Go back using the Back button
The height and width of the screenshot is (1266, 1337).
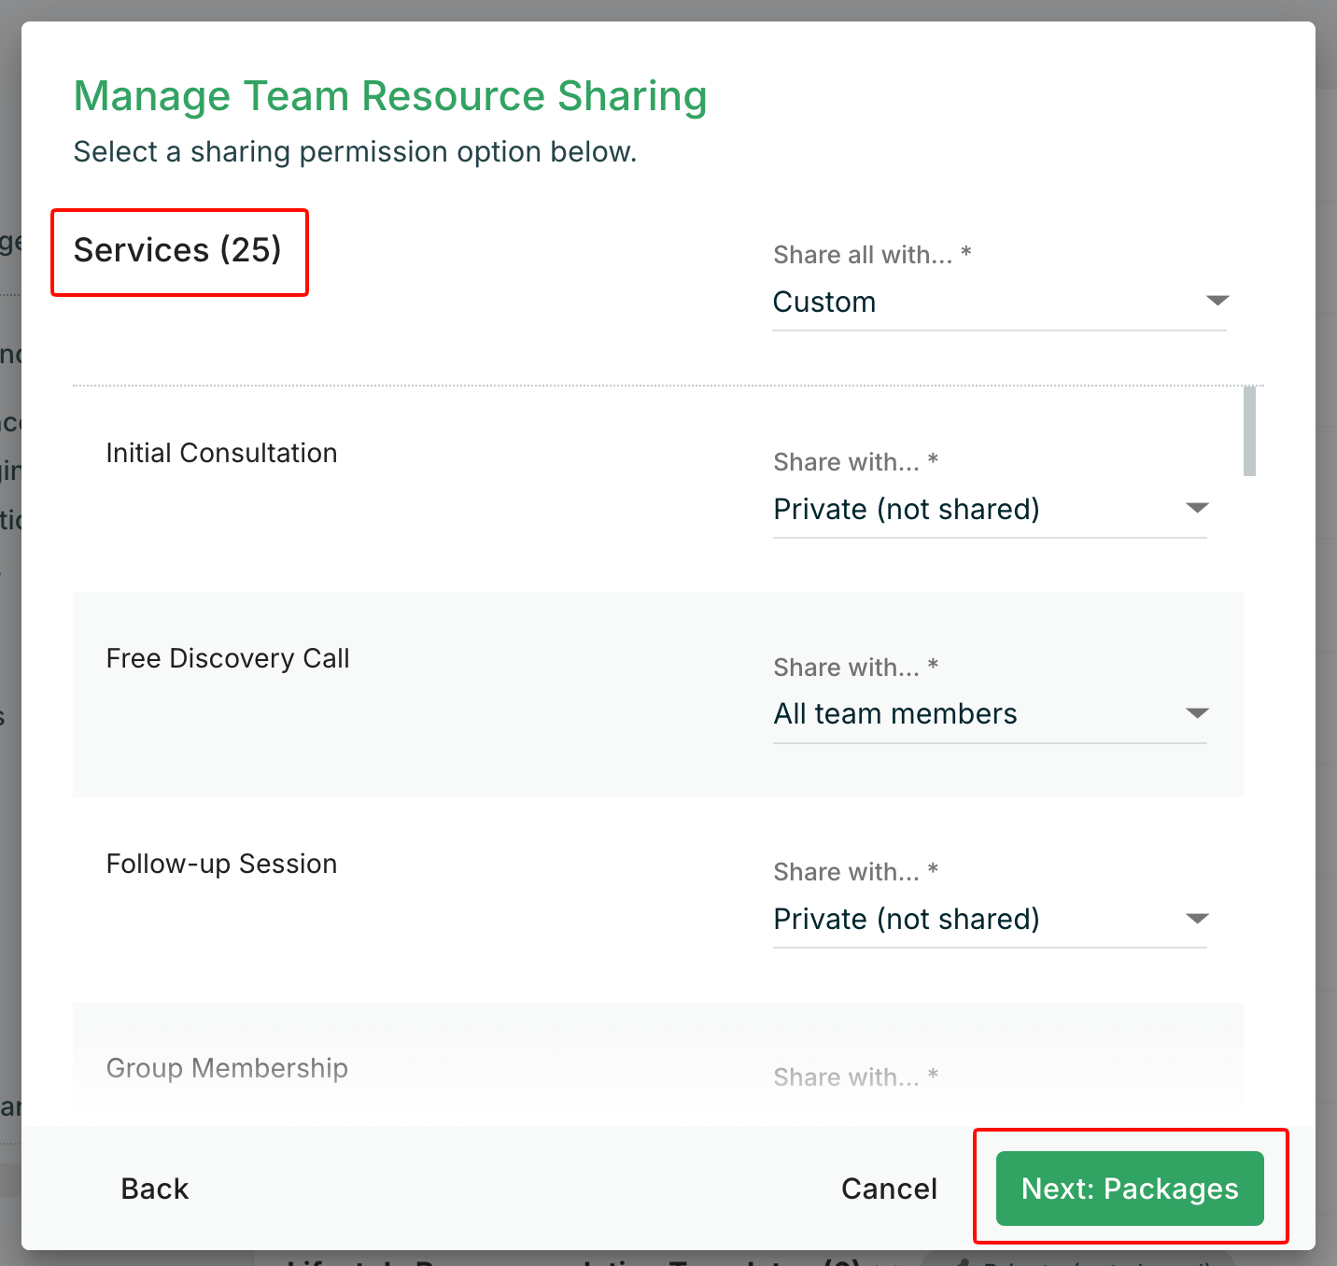point(155,1189)
